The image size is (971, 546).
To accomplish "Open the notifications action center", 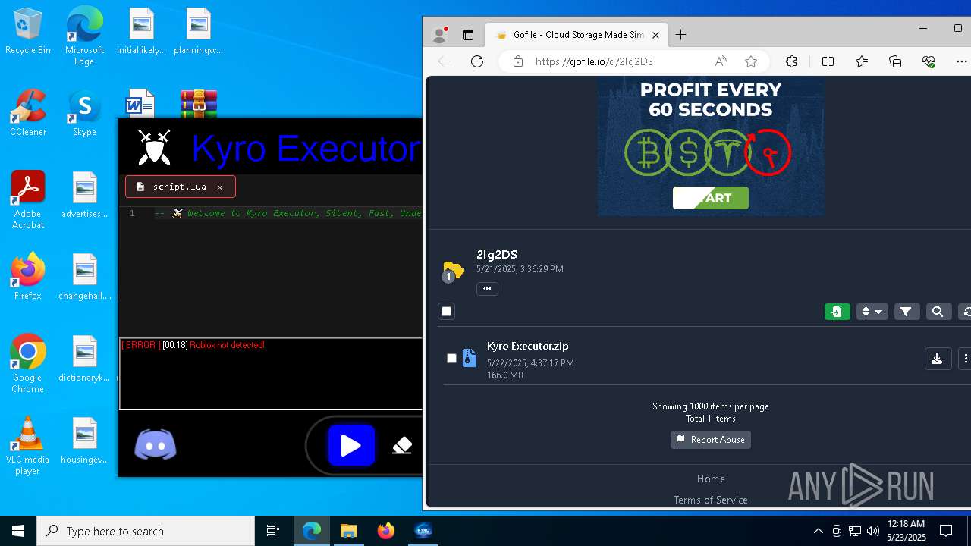I will click(x=946, y=531).
